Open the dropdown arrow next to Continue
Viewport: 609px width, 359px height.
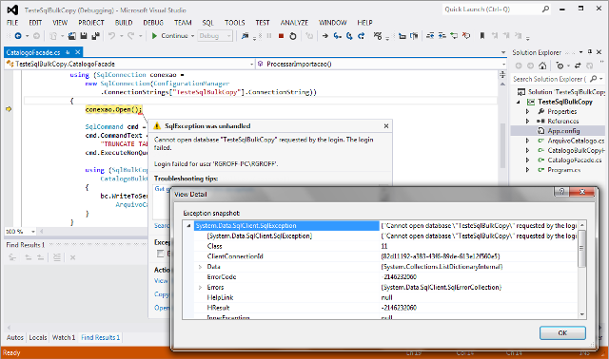click(192, 36)
